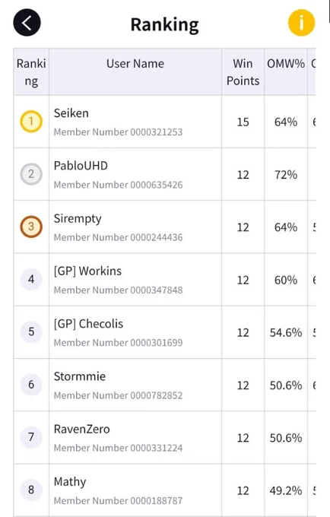Click the bronze rank 3 badge
Image resolution: width=330 pixels, height=517 pixels.
click(x=31, y=227)
